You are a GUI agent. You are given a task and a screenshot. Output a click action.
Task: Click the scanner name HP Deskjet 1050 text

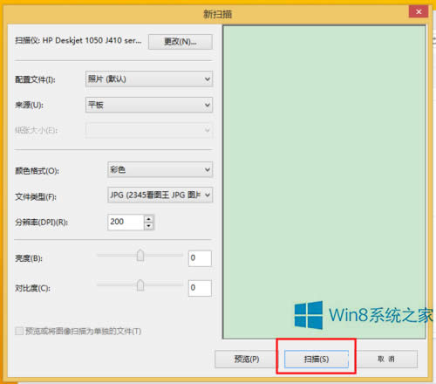[92, 40]
